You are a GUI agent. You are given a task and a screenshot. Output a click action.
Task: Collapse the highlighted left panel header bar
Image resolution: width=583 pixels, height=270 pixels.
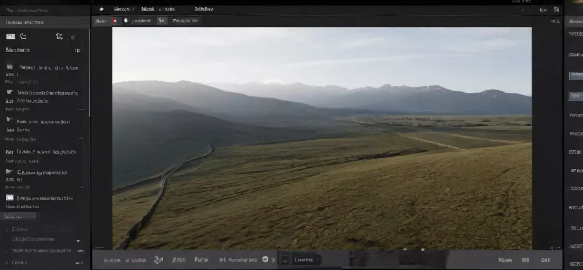point(44,22)
